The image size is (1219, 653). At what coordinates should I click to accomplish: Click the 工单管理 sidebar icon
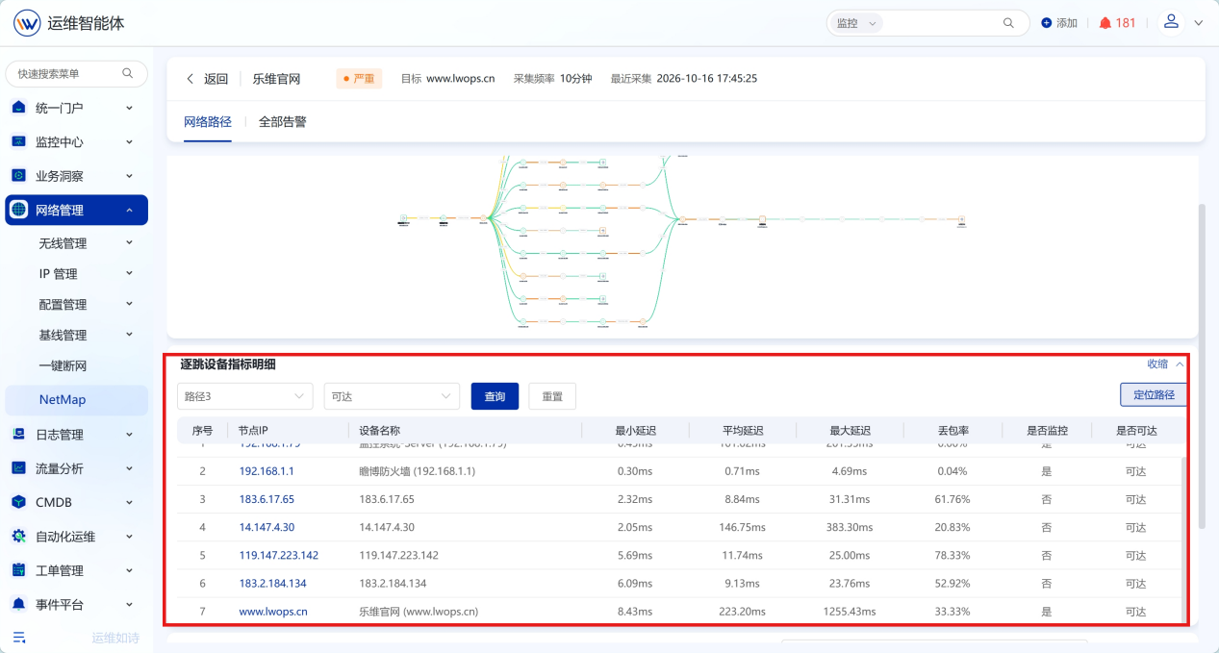(x=18, y=570)
